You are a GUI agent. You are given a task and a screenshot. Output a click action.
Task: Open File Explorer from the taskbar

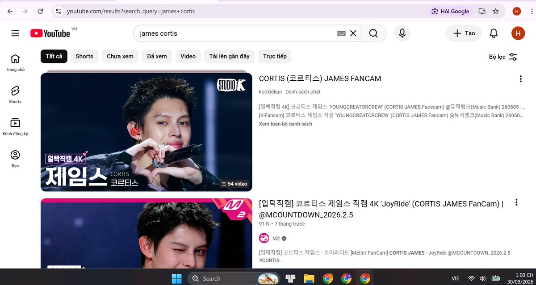click(309, 279)
